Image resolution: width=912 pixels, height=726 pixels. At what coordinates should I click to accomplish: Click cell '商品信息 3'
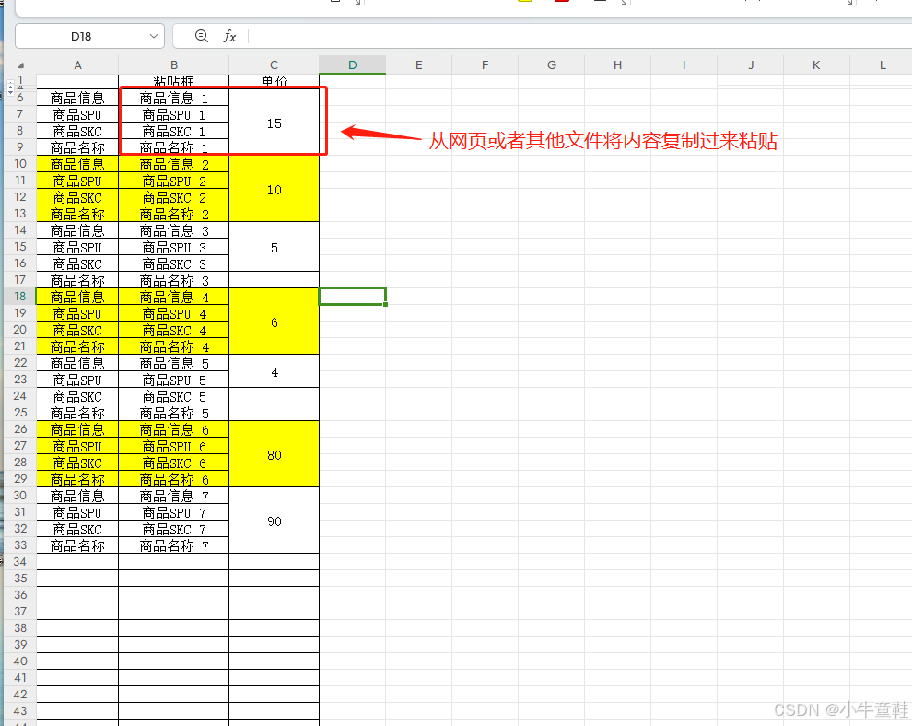(x=174, y=230)
